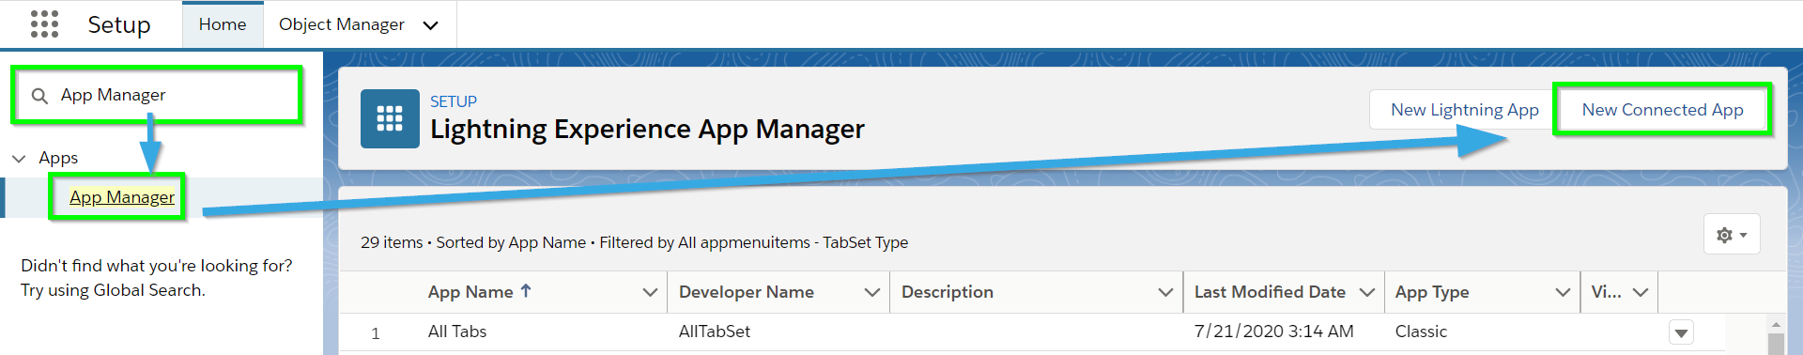Click the App Manager grid icon in header

coord(390,118)
